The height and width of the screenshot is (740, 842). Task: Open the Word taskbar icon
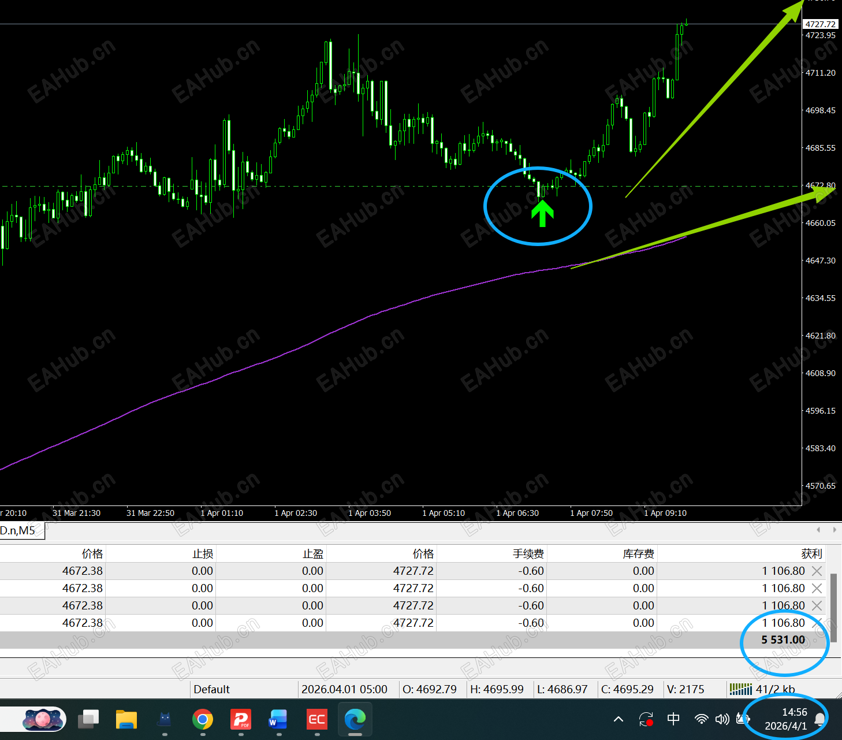click(278, 719)
